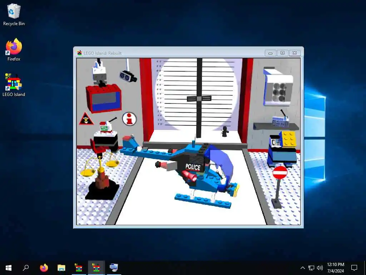Select the security camera on the wall

click(x=128, y=76)
